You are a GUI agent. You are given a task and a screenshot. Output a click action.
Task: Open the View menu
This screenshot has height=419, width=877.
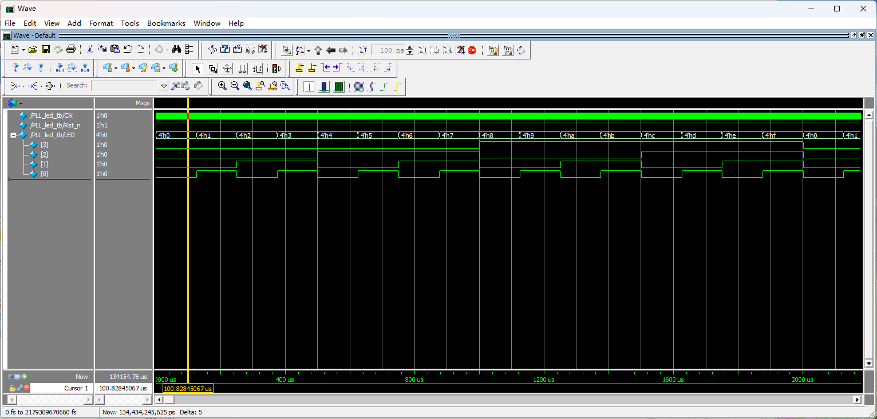(52, 23)
